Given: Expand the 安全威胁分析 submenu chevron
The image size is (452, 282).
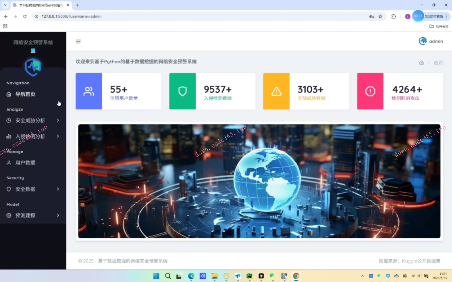Looking at the screenshot, I should pyautogui.click(x=58, y=120).
